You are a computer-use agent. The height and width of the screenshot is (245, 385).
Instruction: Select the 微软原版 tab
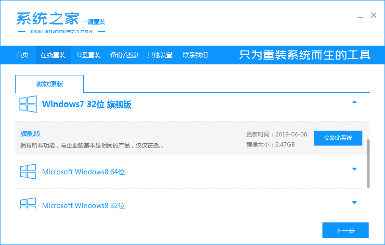(50, 84)
